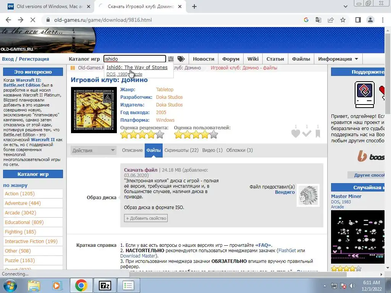This screenshot has height=293, width=391.
Task: Open Файлы menu item
Action: click(x=301, y=59)
